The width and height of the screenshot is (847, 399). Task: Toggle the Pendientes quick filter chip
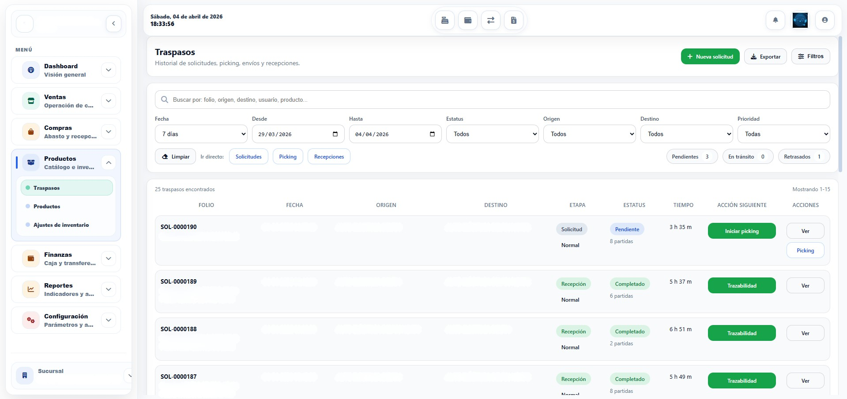click(x=691, y=157)
